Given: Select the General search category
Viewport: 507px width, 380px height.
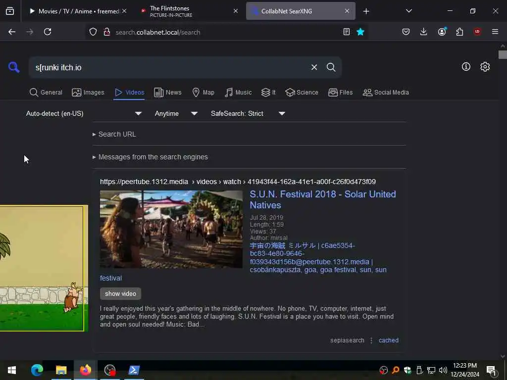Looking at the screenshot, I should point(46,93).
